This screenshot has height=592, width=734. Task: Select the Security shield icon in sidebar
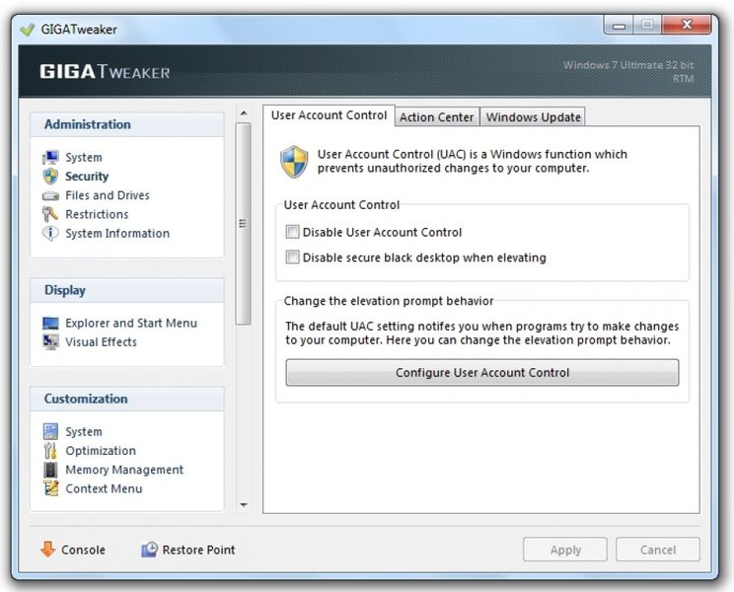50,177
